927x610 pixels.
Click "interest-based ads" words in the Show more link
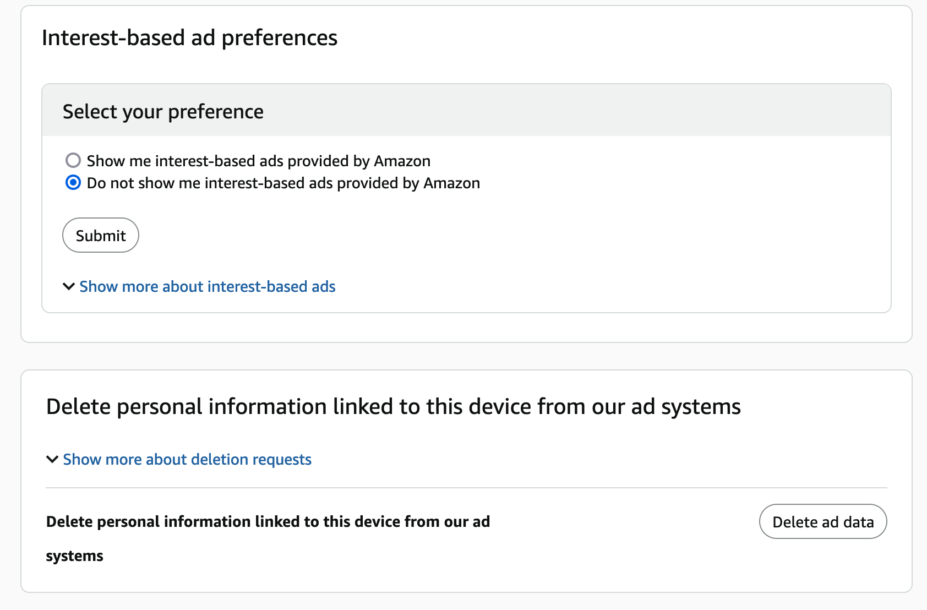point(271,286)
